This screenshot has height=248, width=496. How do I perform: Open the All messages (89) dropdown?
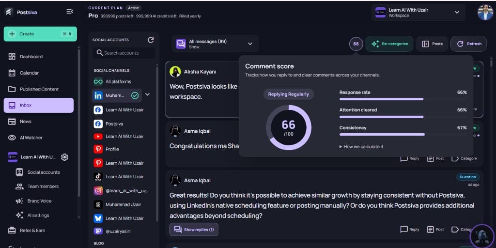[x=215, y=44]
